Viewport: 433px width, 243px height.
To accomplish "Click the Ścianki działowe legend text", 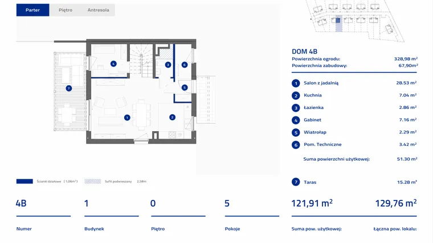I will tap(49, 181).
